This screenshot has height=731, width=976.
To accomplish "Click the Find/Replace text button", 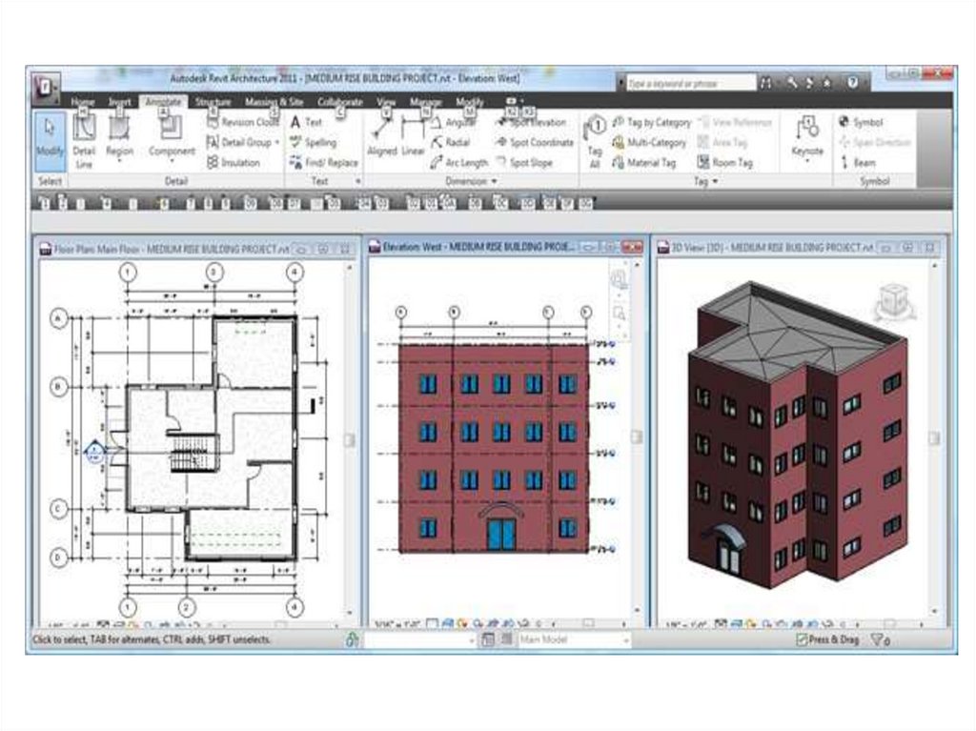I will pyautogui.click(x=324, y=163).
